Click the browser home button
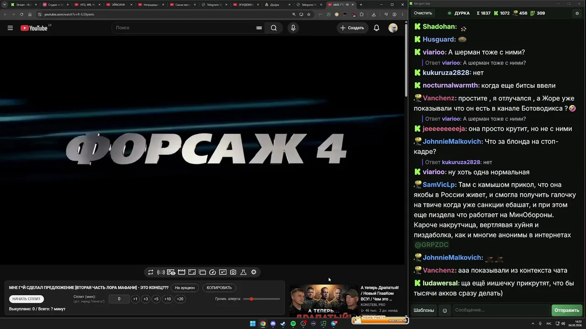586x329 pixels. click(30, 14)
